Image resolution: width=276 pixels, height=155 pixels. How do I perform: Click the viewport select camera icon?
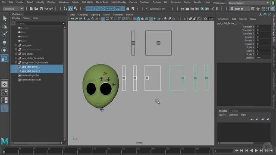(x=72, y=19)
